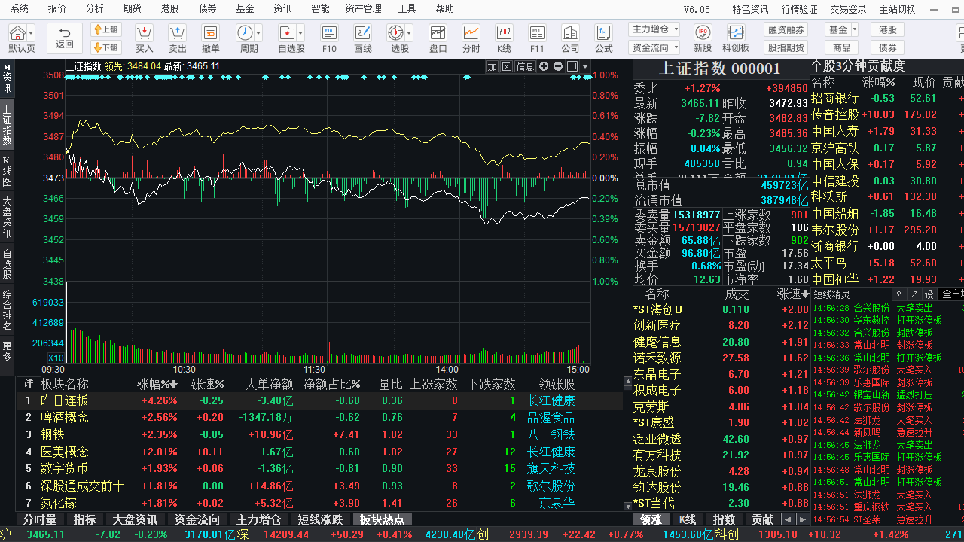Switch to K线 candlestick chart icon
The image size is (964, 542).
point(504,33)
